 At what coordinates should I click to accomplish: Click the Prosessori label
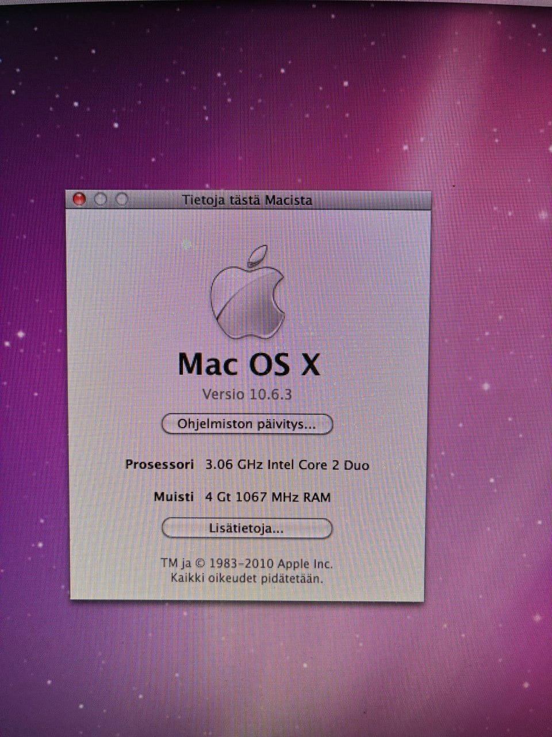160,464
